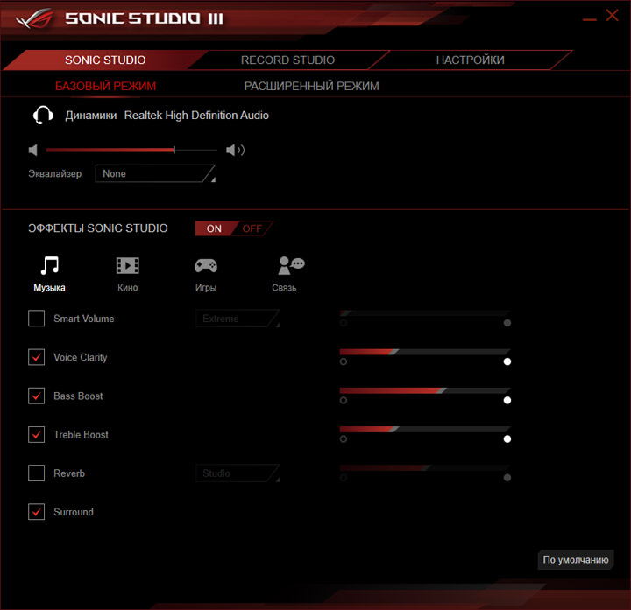The width and height of the screenshot is (631, 610).
Task: Click the Voice Clarity level slider
Action: tap(425, 352)
